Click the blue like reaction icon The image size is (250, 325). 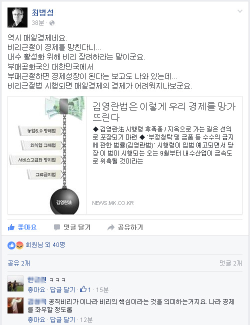11,245
